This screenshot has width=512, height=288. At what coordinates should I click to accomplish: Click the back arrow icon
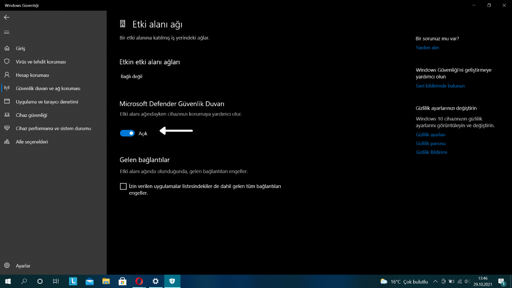pyautogui.click(x=6, y=17)
